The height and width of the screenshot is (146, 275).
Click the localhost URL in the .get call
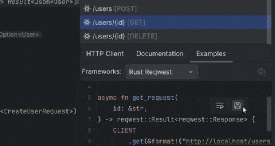click(x=228, y=141)
